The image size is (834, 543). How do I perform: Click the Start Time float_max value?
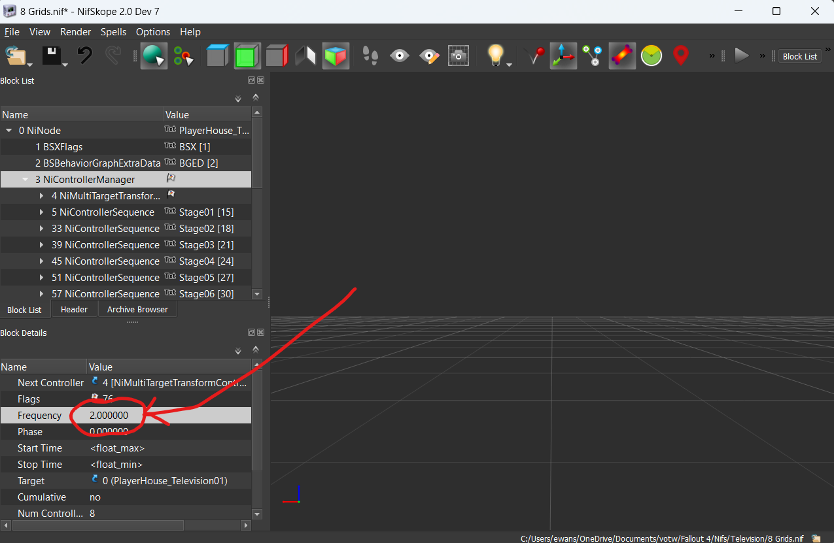[x=117, y=448]
